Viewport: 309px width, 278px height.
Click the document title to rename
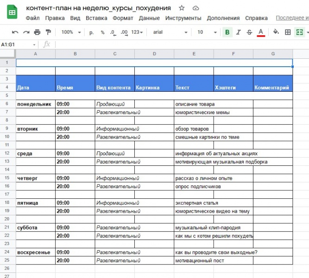(x=98, y=8)
